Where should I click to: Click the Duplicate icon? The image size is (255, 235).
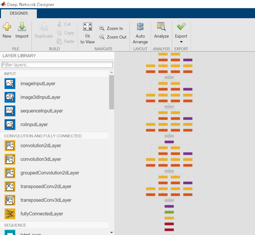tap(44, 26)
